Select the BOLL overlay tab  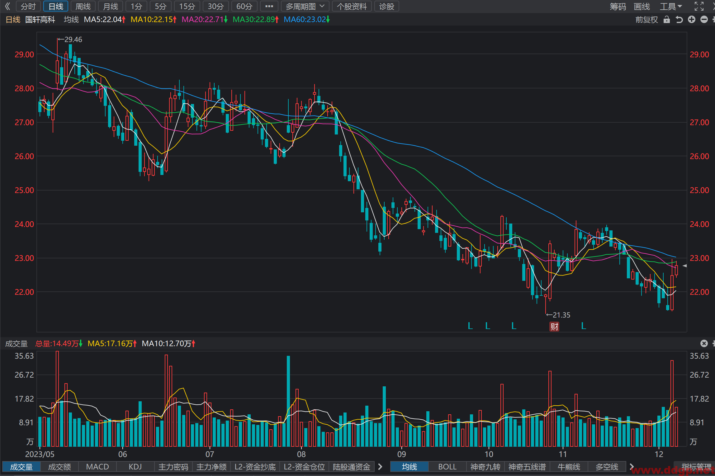pyautogui.click(x=447, y=467)
